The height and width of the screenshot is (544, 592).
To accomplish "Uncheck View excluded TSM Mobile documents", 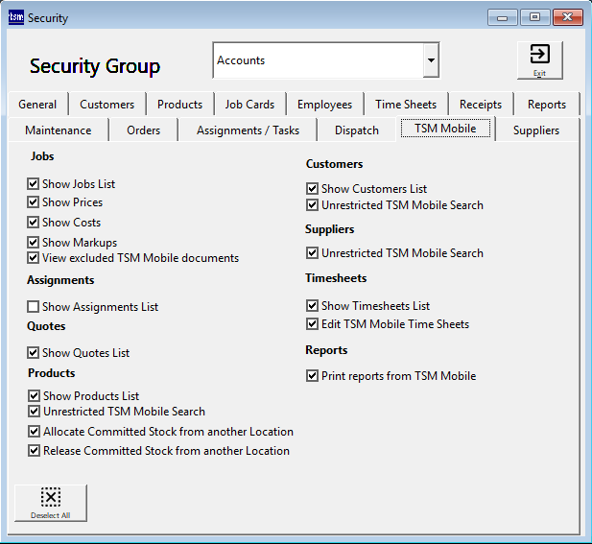I will tap(33, 258).
